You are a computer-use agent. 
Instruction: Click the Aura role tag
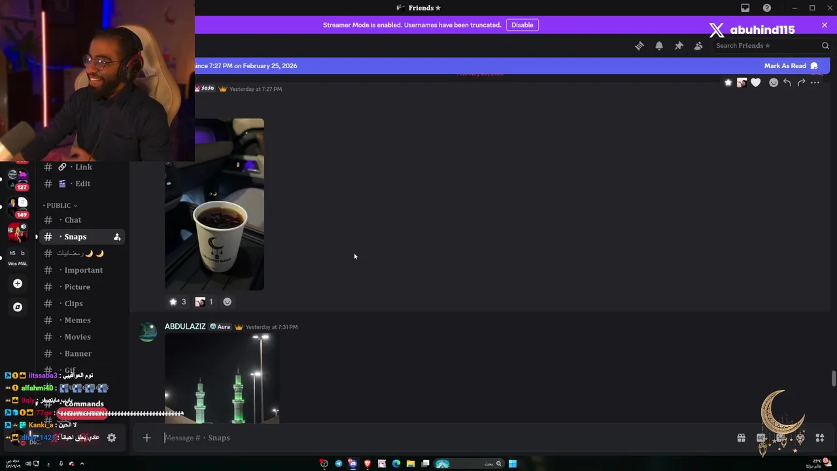220,326
